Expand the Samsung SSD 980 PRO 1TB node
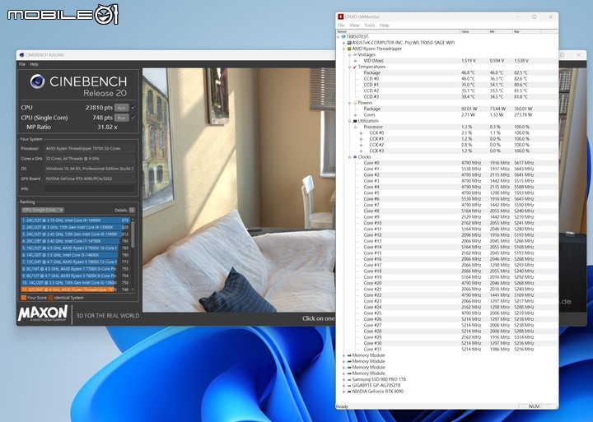593x422 pixels. click(x=343, y=379)
